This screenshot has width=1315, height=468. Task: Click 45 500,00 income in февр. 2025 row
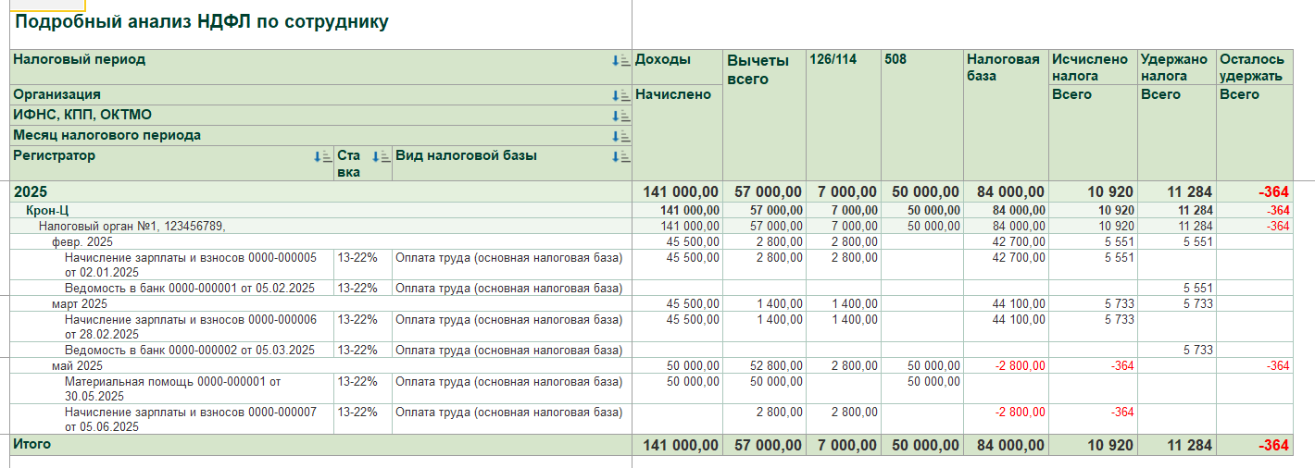pyautogui.click(x=692, y=241)
